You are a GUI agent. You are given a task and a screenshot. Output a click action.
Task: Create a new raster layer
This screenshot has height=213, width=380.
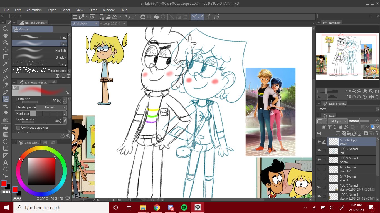coord(338,133)
